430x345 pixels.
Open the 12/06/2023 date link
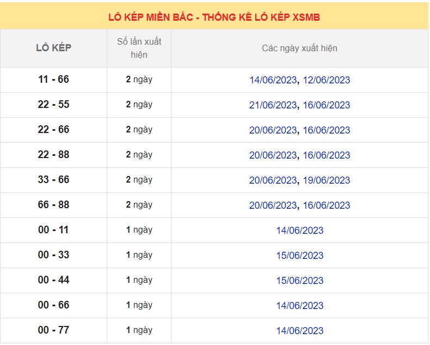pyautogui.click(x=326, y=80)
